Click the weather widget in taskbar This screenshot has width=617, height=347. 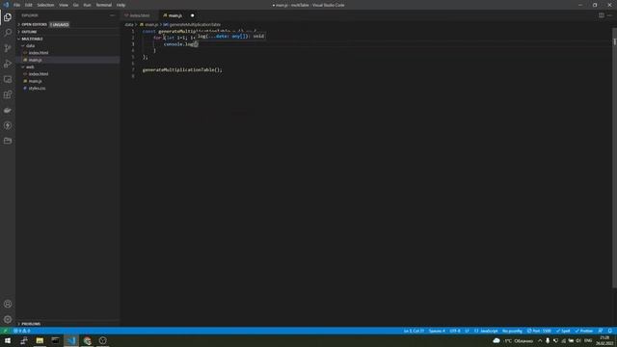pos(513,340)
